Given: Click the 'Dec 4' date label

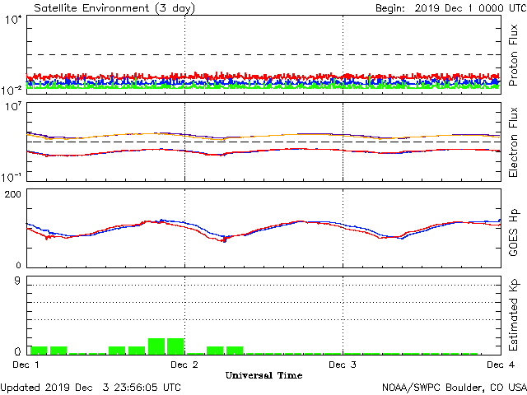Looking at the screenshot, I should [501, 365].
